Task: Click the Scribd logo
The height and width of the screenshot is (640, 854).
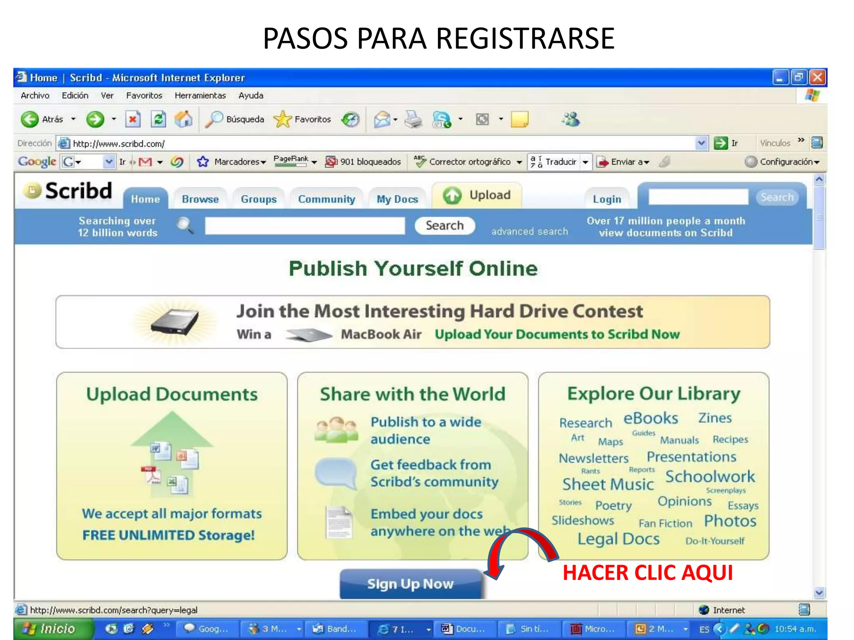Action: 68,190
